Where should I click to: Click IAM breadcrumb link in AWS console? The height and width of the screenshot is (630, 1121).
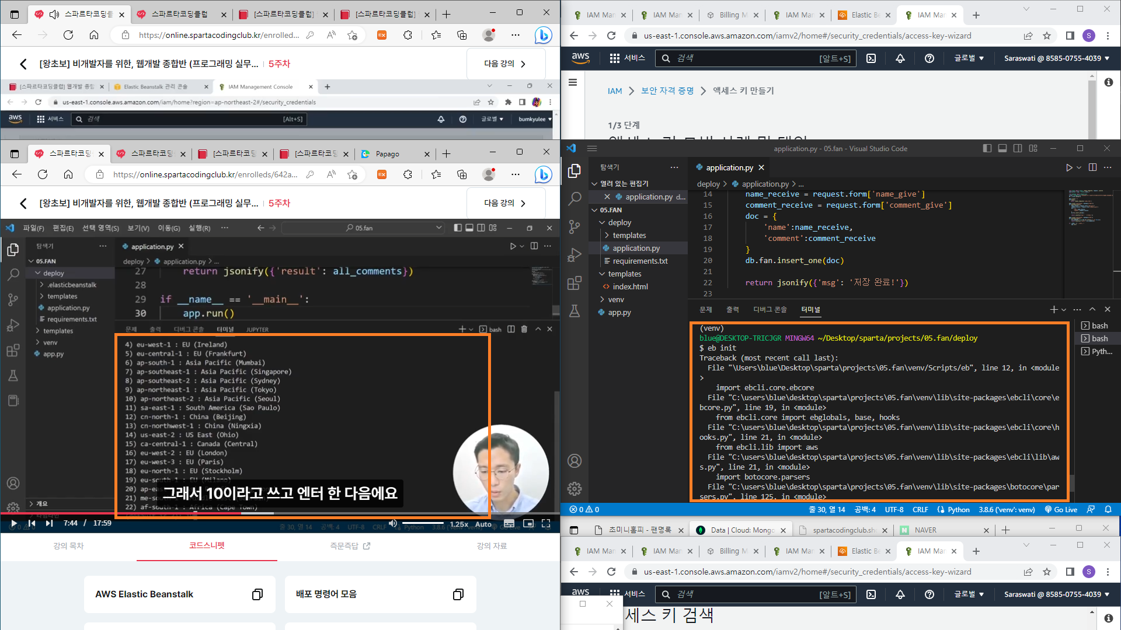click(615, 91)
